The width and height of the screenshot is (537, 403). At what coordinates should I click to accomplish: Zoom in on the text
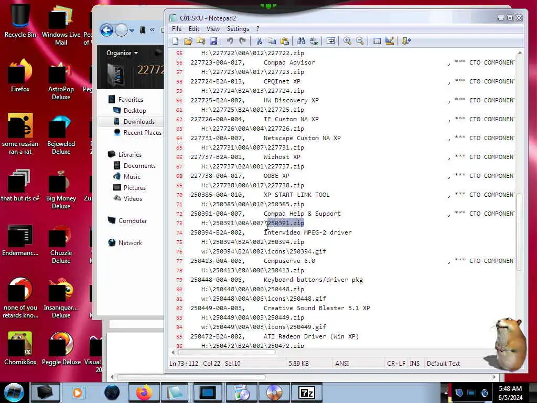(x=347, y=41)
